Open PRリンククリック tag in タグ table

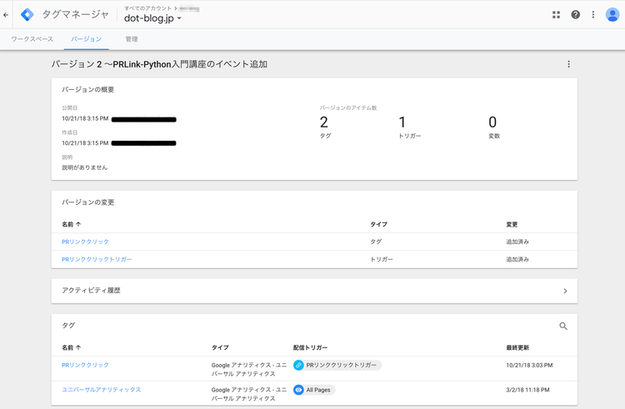coord(85,365)
